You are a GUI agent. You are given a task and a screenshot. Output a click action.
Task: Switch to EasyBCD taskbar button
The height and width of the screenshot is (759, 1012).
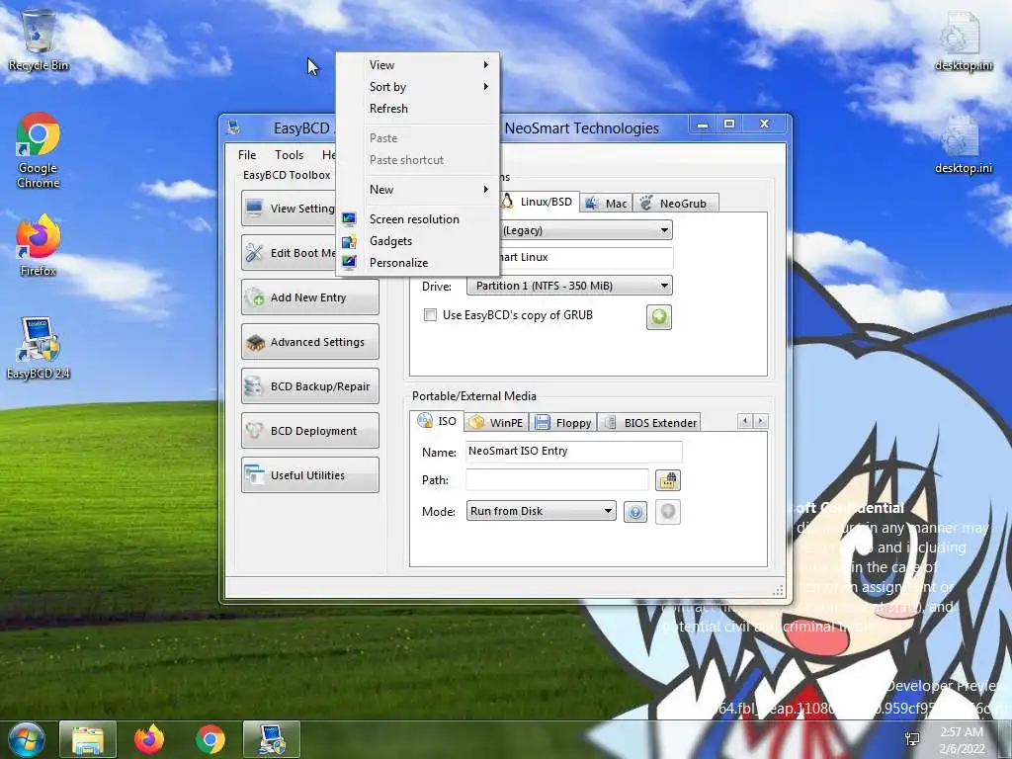point(272,739)
